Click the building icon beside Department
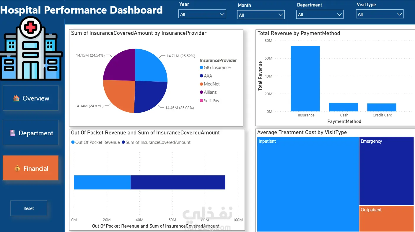415x232 pixels. pos(12,133)
